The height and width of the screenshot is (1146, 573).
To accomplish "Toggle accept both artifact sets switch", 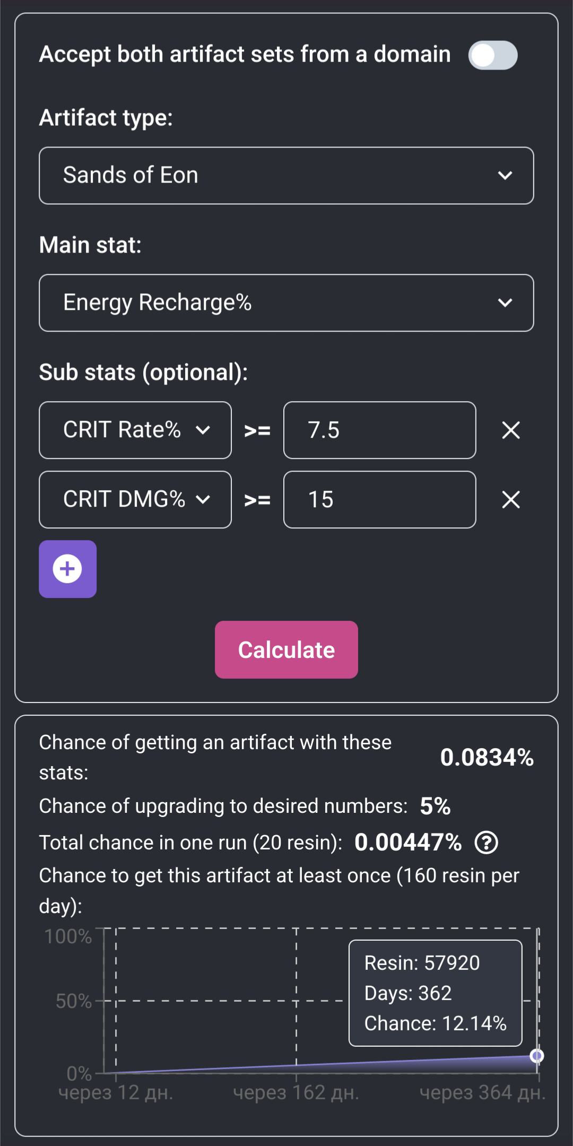I will (x=493, y=55).
